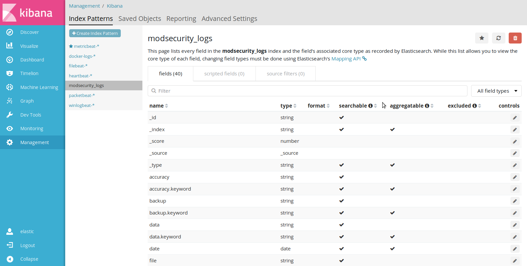Open Dev Tools wrench icon

(10, 115)
